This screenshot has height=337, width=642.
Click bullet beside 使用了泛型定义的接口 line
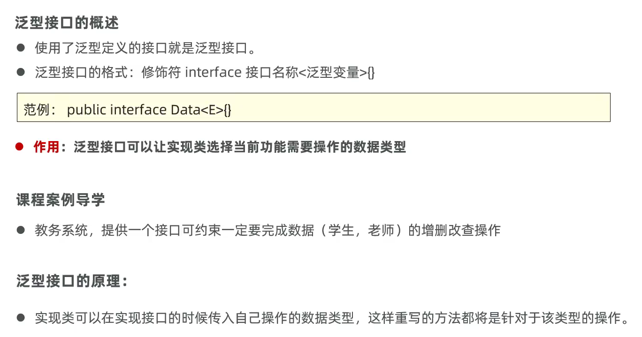click(x=20, y=48)
